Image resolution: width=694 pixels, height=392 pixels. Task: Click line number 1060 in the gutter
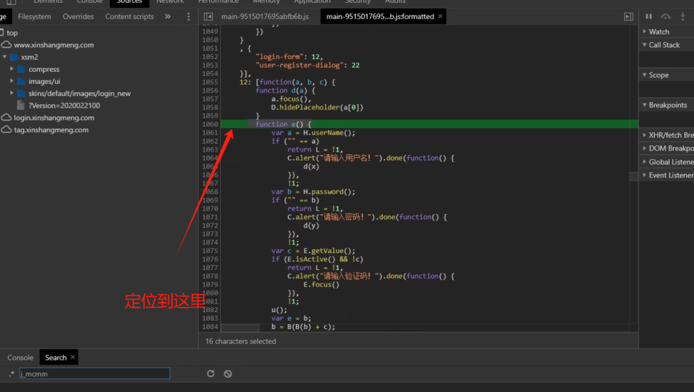[210, 124]
